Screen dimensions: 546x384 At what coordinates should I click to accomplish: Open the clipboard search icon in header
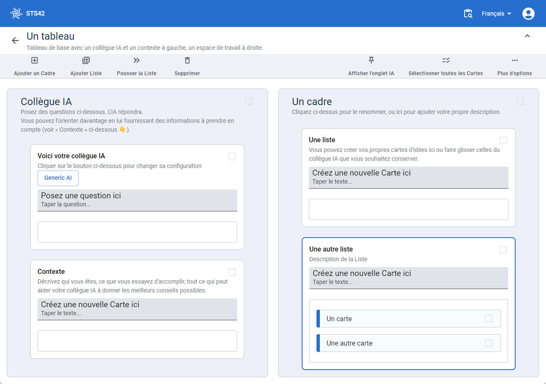pyautogui.click(x=468, y=14)
